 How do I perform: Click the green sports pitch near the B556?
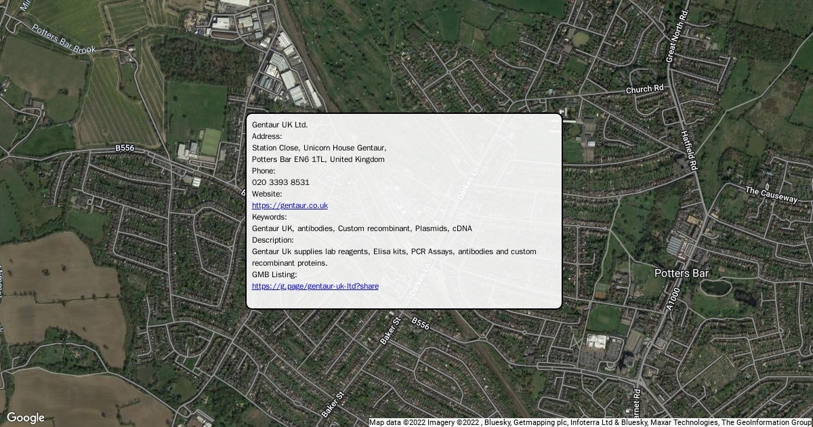click(x=211, y=142)
